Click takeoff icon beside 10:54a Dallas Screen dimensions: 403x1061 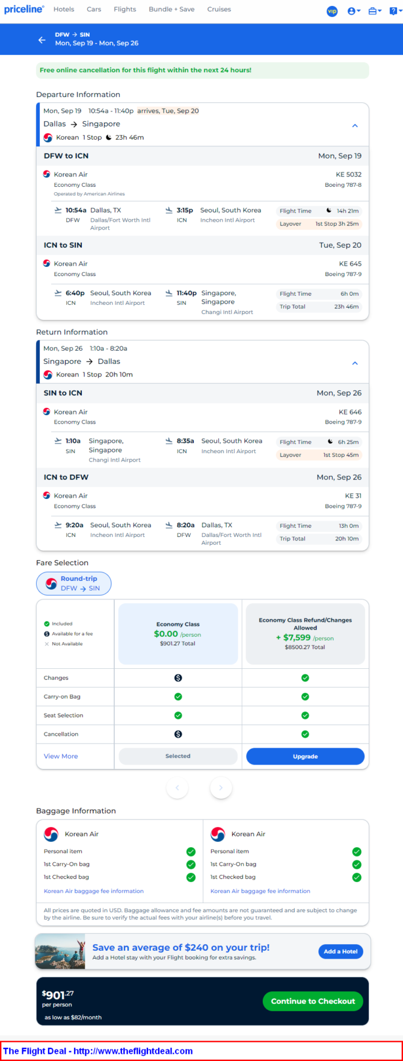pyautogui.click(x=58, y=210)
